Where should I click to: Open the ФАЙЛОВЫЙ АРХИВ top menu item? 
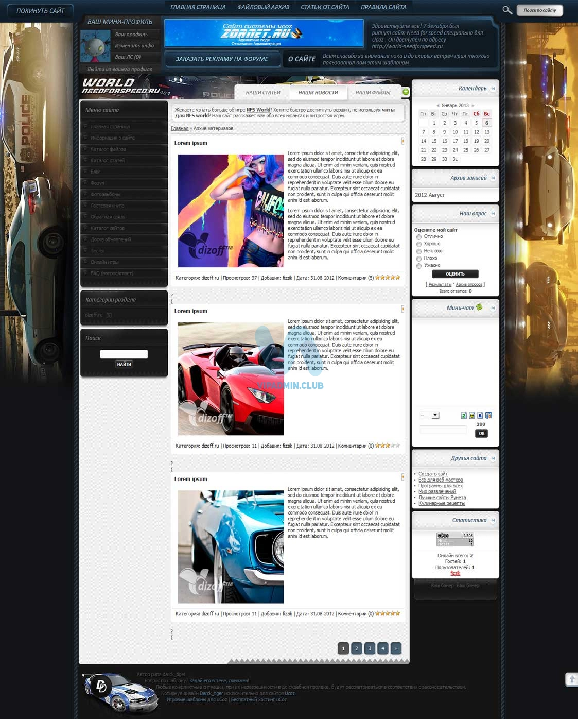pyautogui.click(x=263, y=7)
